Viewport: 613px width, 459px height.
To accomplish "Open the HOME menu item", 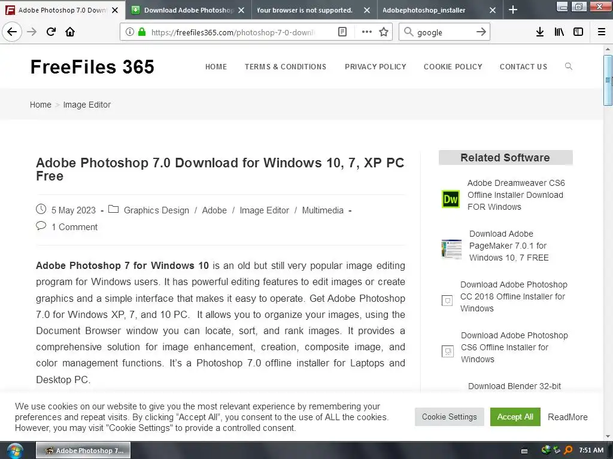I will (216, 67).
